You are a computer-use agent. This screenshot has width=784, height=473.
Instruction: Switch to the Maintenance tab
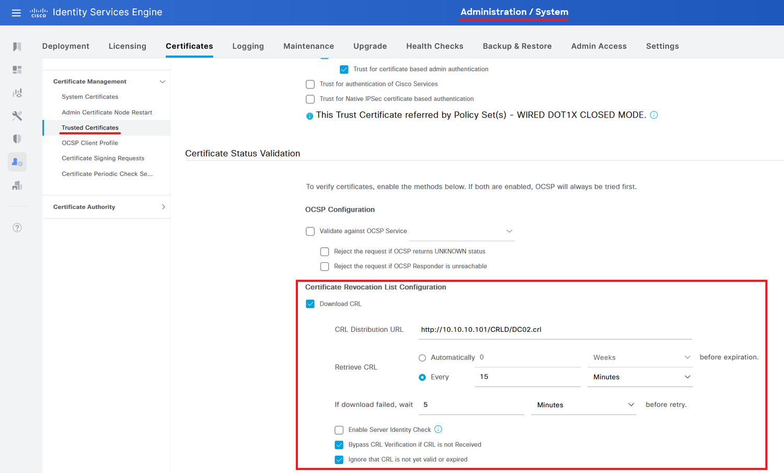coord(308,46)
